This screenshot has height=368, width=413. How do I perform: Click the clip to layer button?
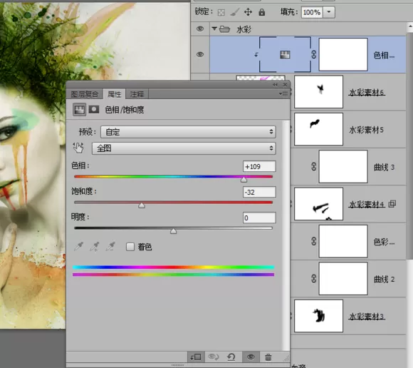[x=196, y=357]
